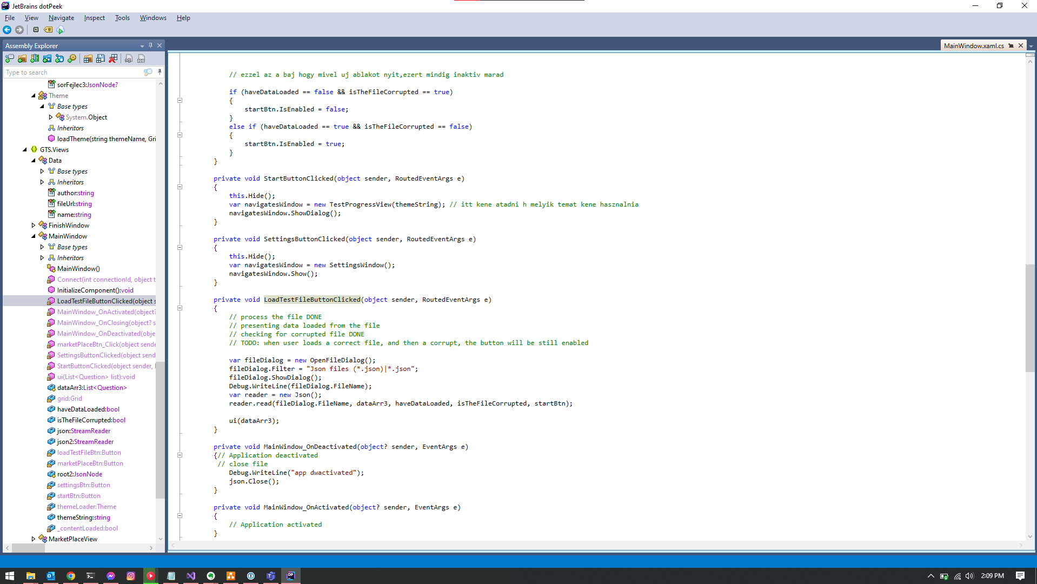Viewport: 1037px width, 584px height.
Task: Open the File menu
Action: [10, 18]
